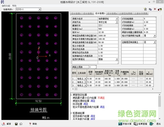Click the 结果查看 button label
Viewport: 164px width, 127px height.
(142, 124)
